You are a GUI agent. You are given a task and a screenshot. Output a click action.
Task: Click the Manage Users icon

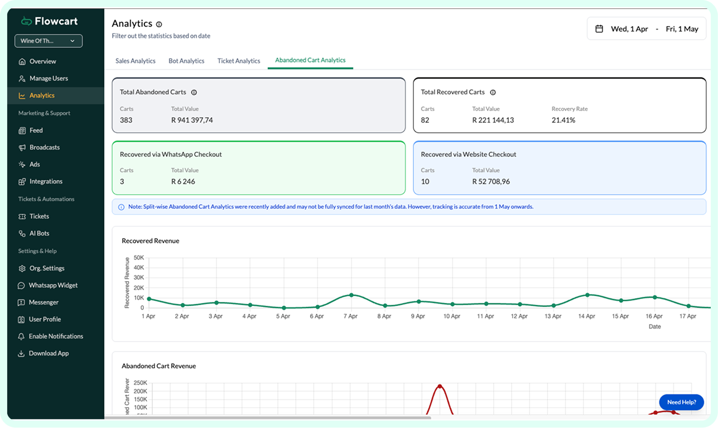[x=22, y=79]
